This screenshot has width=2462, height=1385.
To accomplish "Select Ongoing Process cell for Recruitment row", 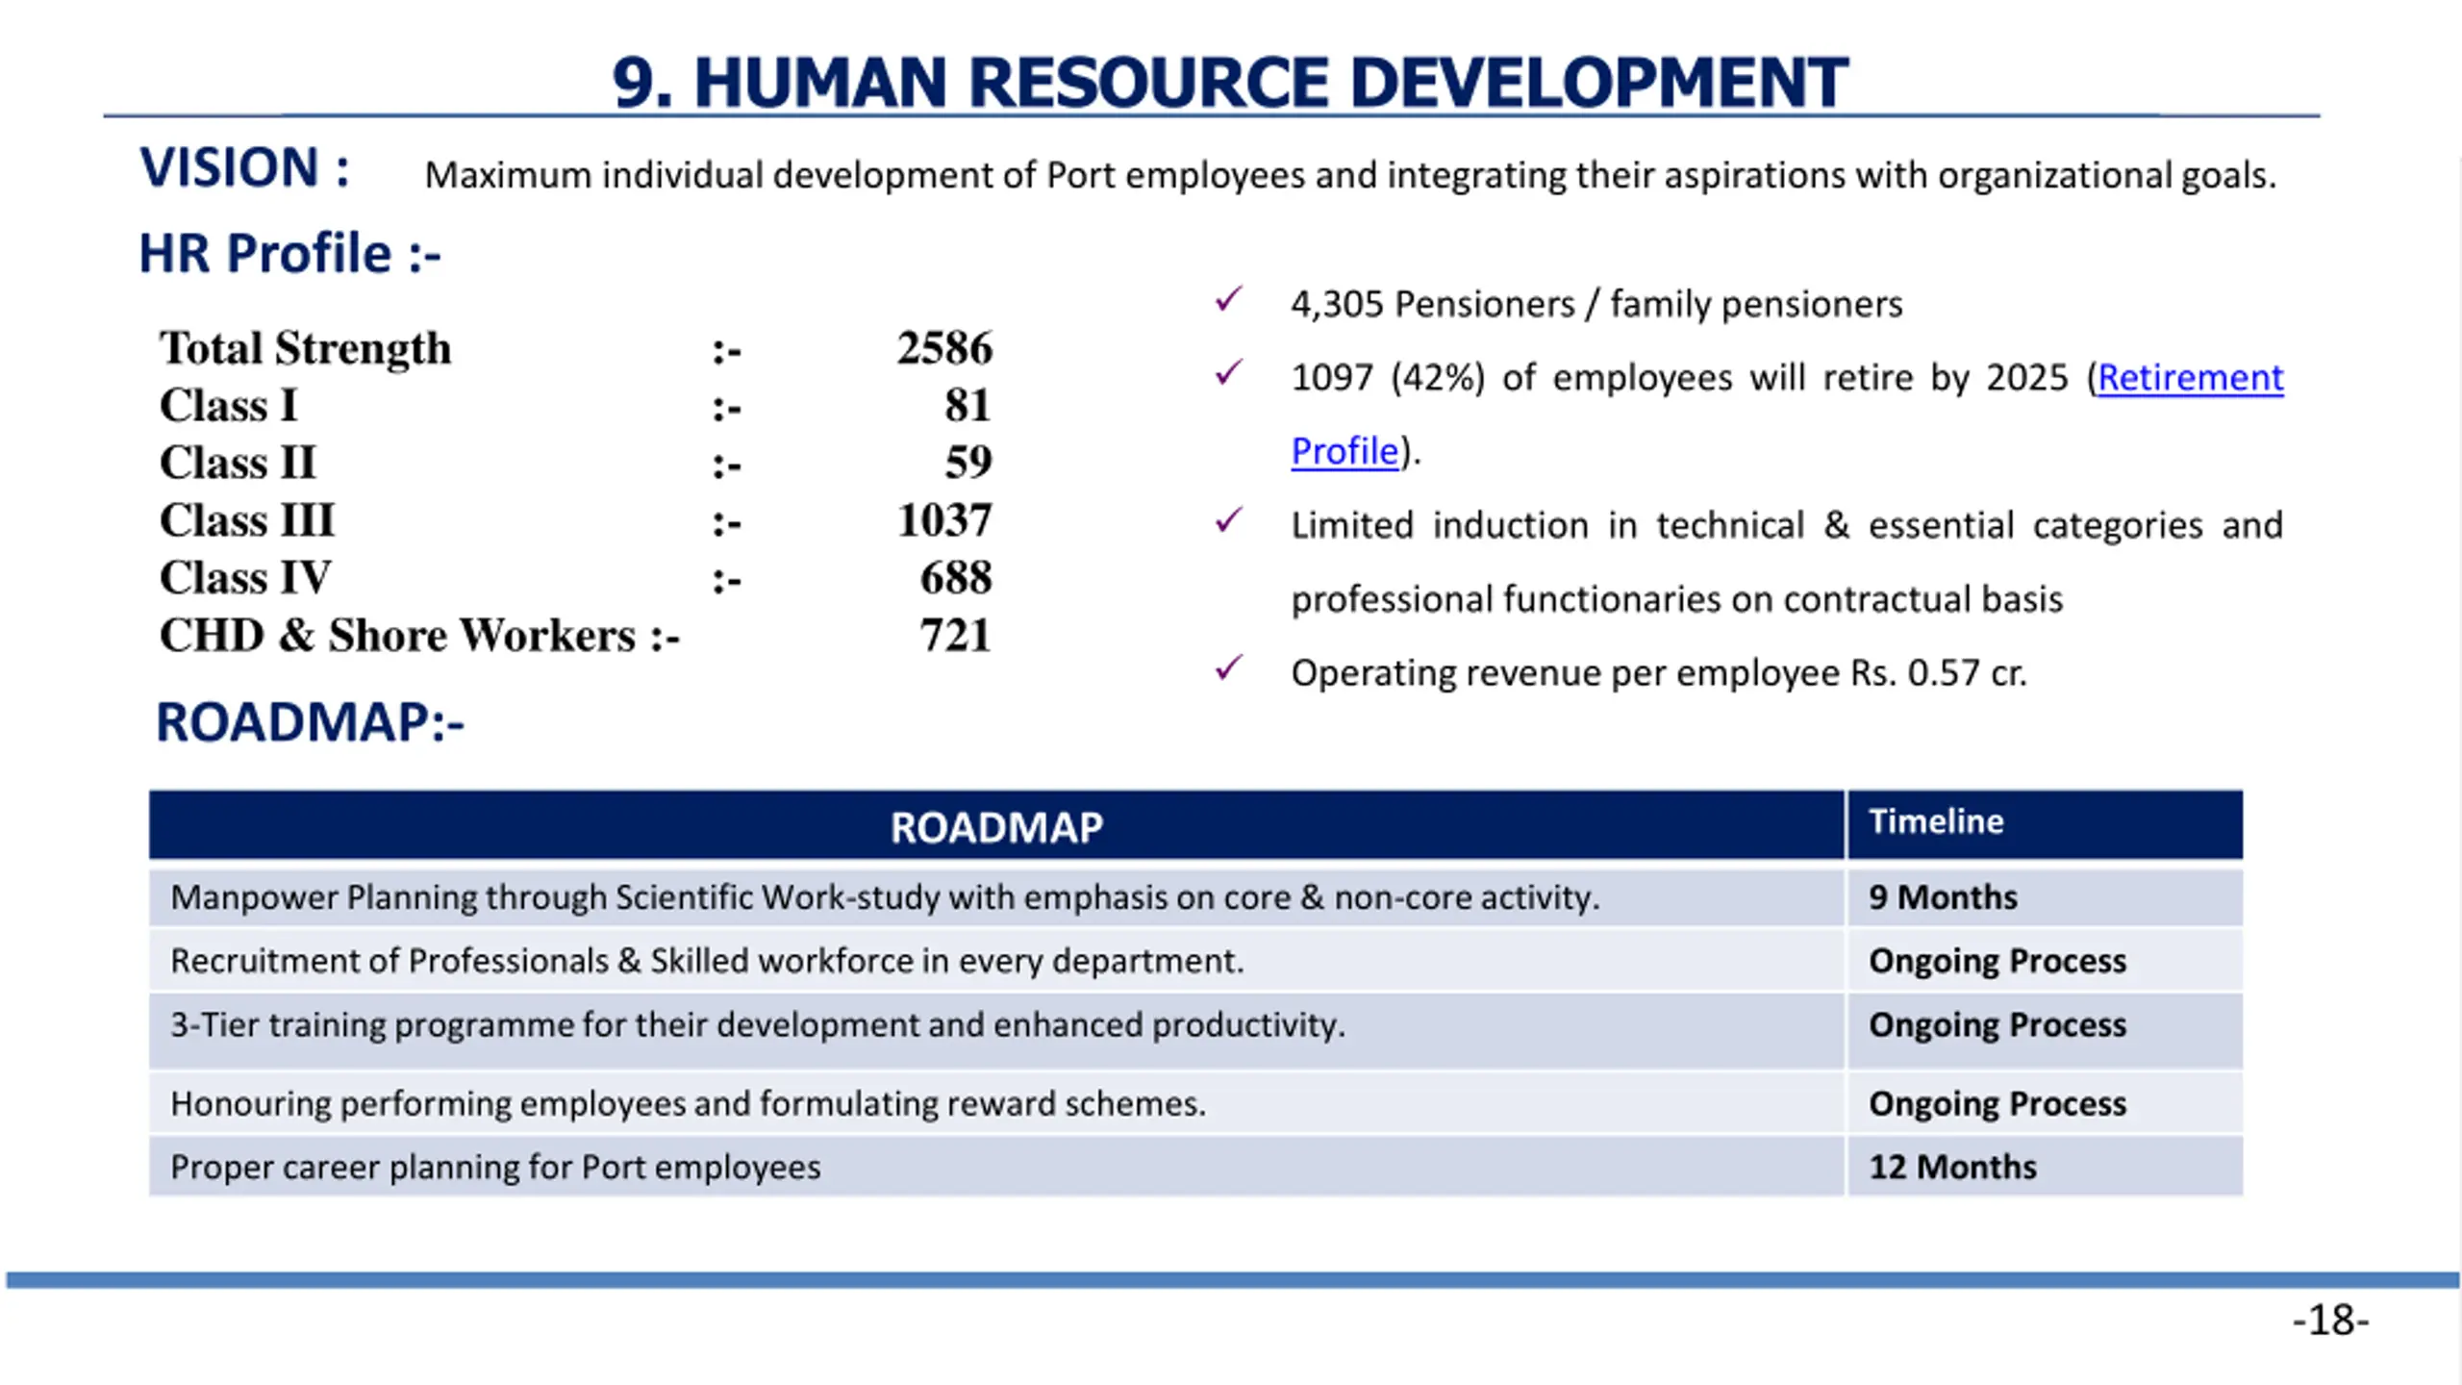I will [2046, 961].
